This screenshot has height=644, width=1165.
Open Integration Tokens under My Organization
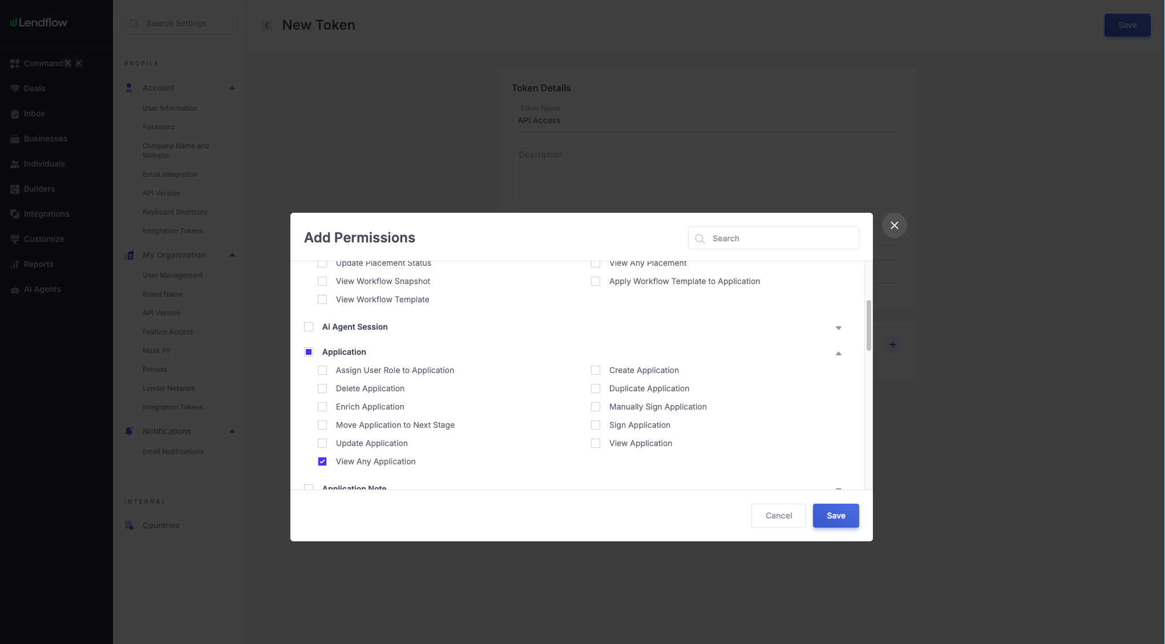coord(173,407)
